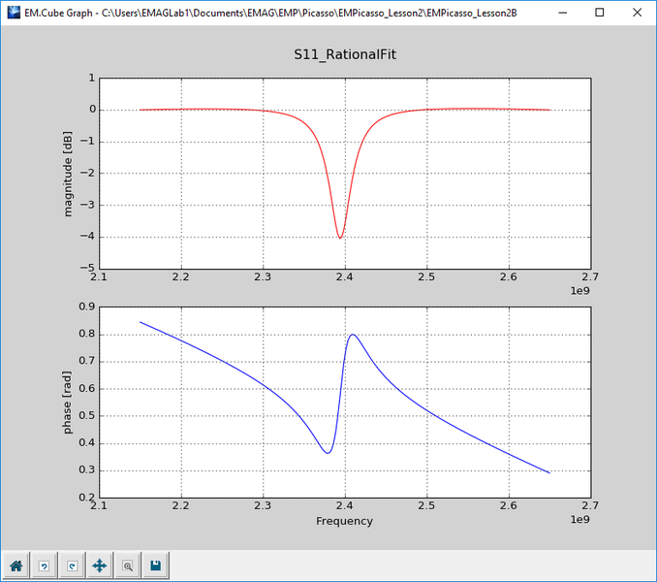Minimize the EM.Cube Graph window

[x=563, y=13]
